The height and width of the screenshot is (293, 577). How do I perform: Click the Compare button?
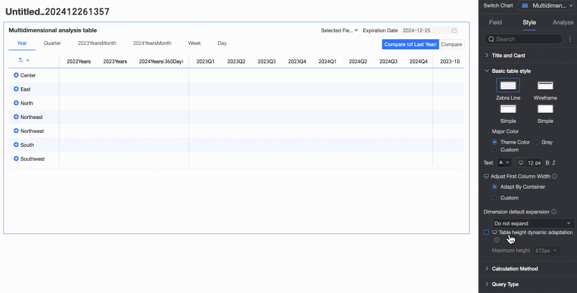click(451, 44)
